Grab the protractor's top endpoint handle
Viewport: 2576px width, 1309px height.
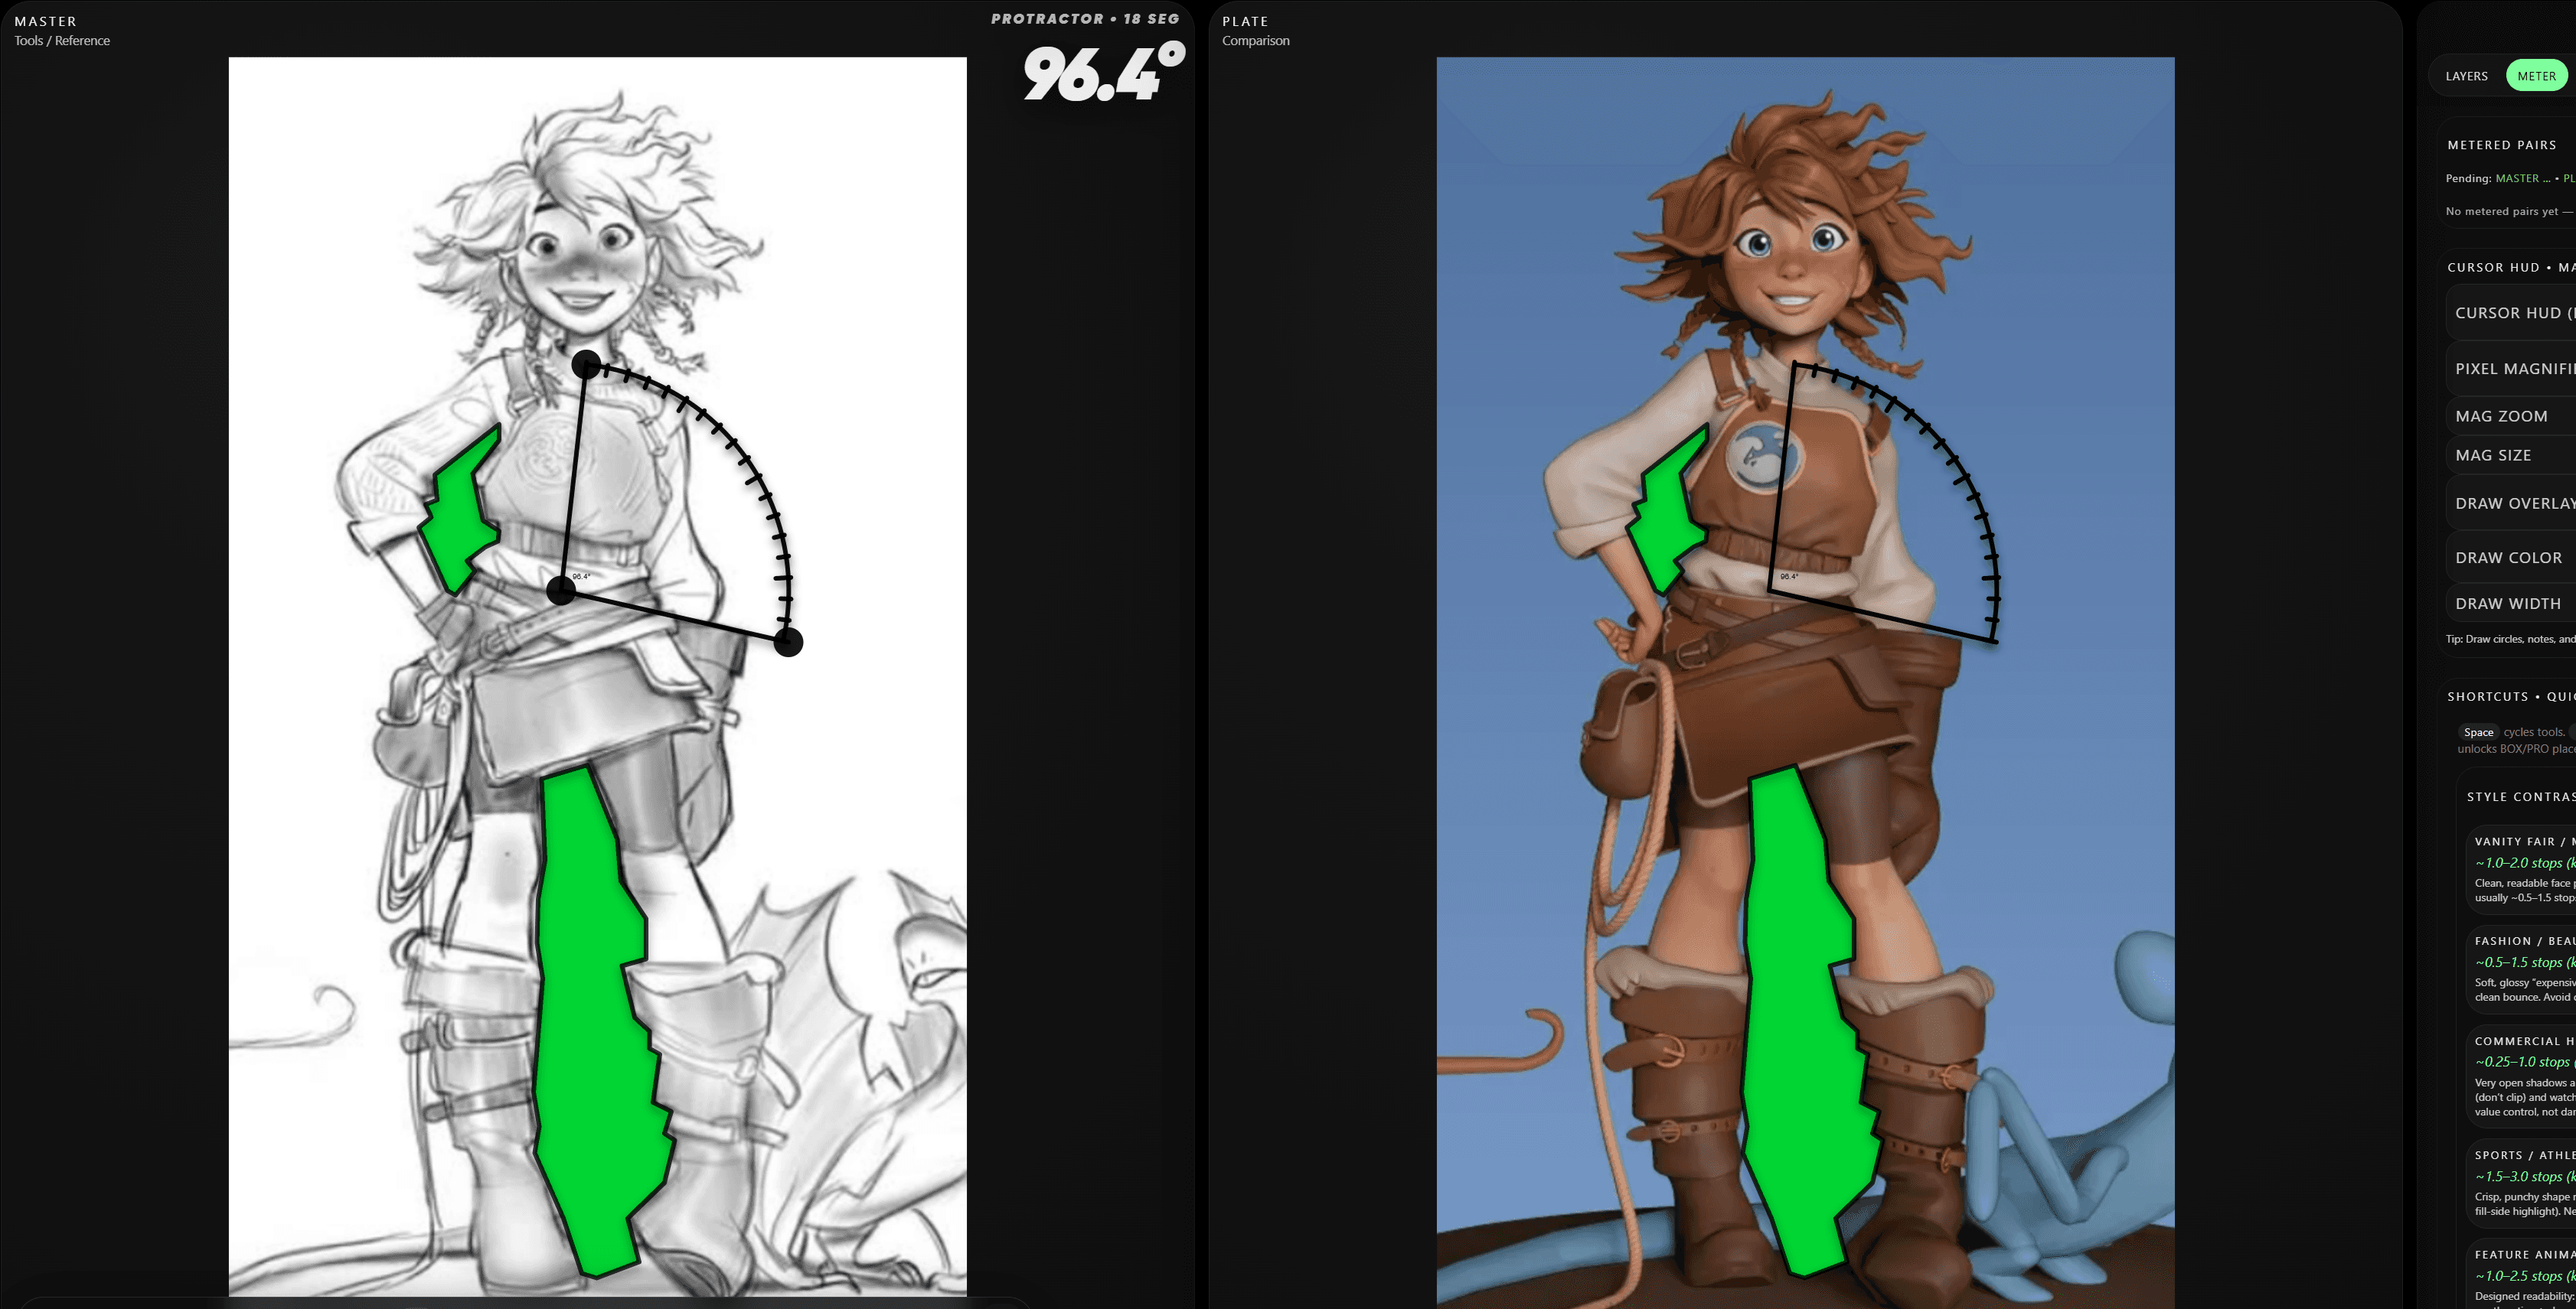(x=587, y=363)
